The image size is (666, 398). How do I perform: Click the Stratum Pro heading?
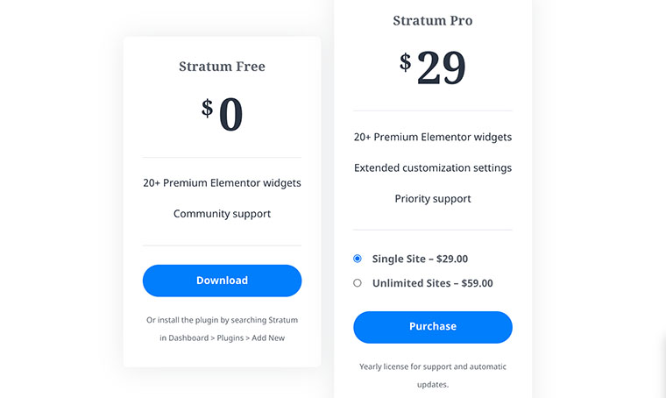coord(432,21)
